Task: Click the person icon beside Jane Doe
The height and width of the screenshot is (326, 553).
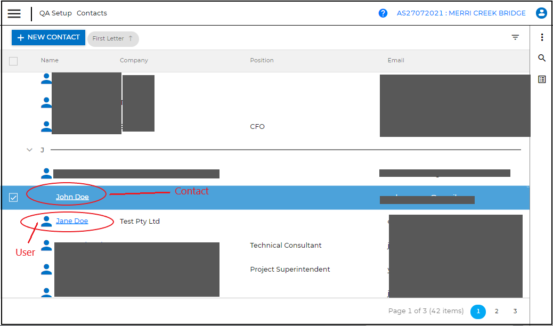Action: tap(47, 222)
